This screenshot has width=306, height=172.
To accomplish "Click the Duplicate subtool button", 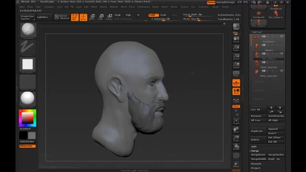I will point(258,131).
